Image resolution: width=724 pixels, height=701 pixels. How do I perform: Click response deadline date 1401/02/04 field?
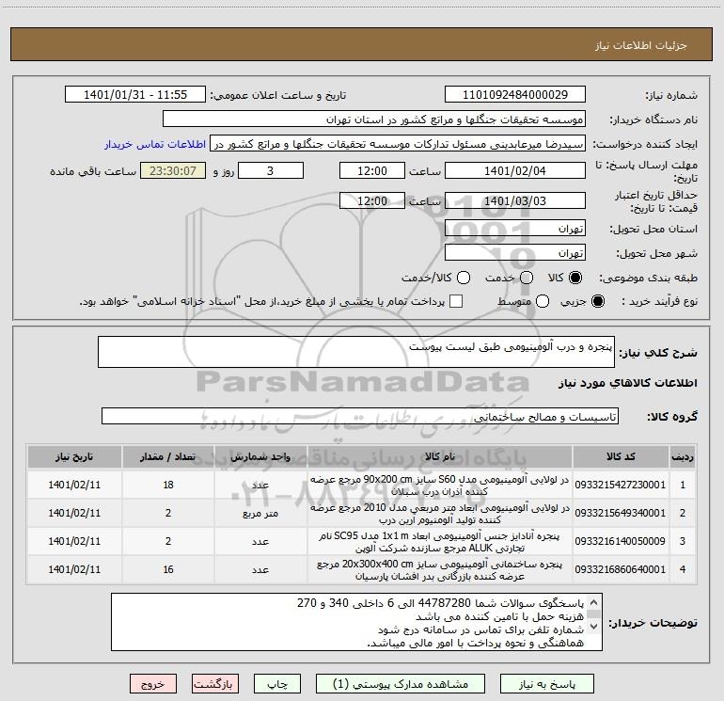point(515,170)
